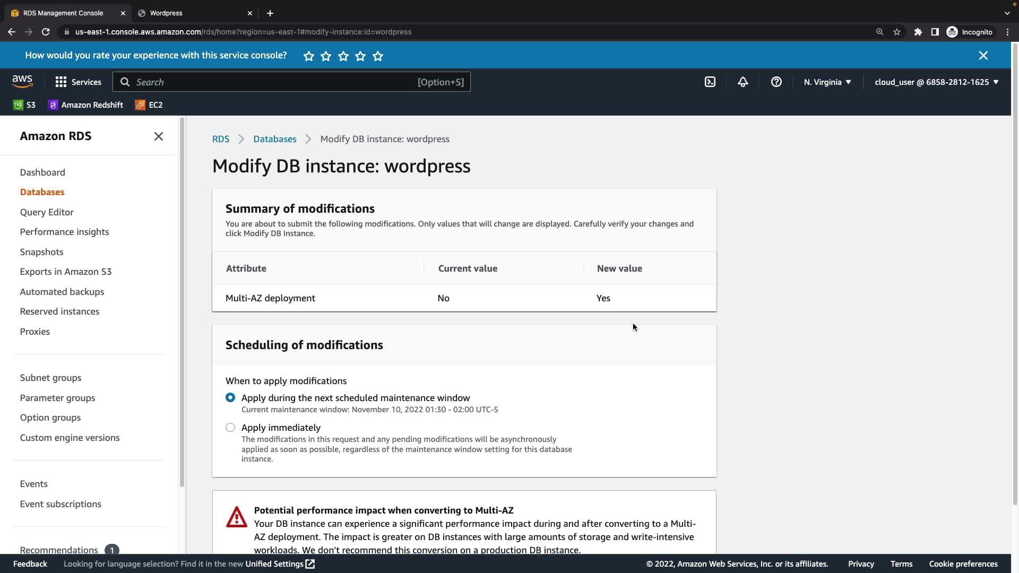Click the AWS logo home icon

(x=22, y=82)
